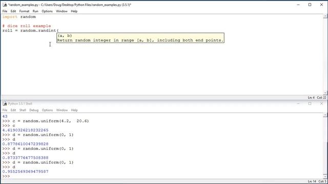
Task: Click output 0.8778610047239828 in Shell
Action: click(25, 144)
